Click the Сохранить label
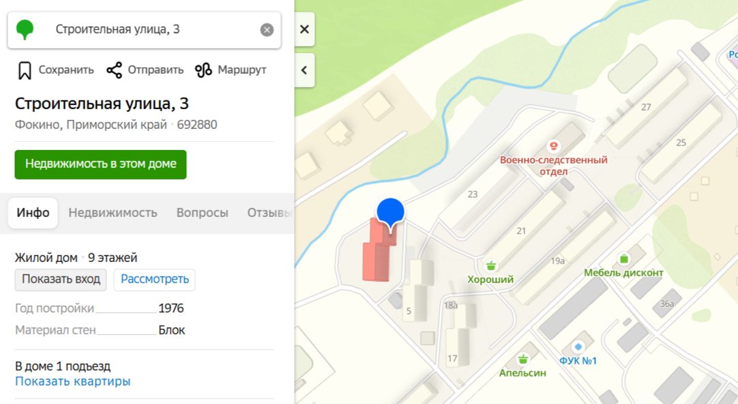738x404 pixels. [66, 70]
